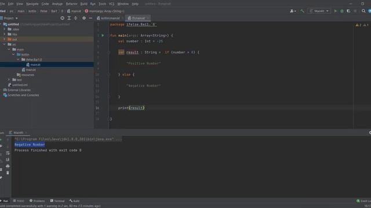Open the Help menu
Viewport: 371px width, 208px height.
point(135,4)
